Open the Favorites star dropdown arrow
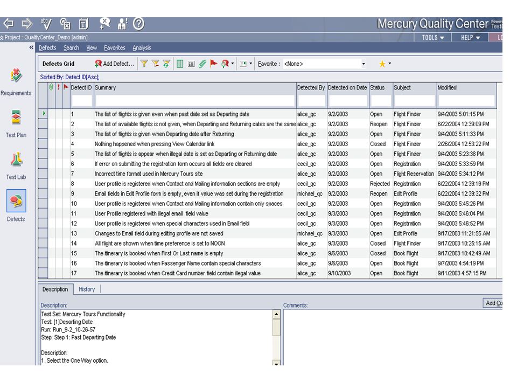This screenshot has width=517, height=388. pyautogui.click(x=390, y=64)
